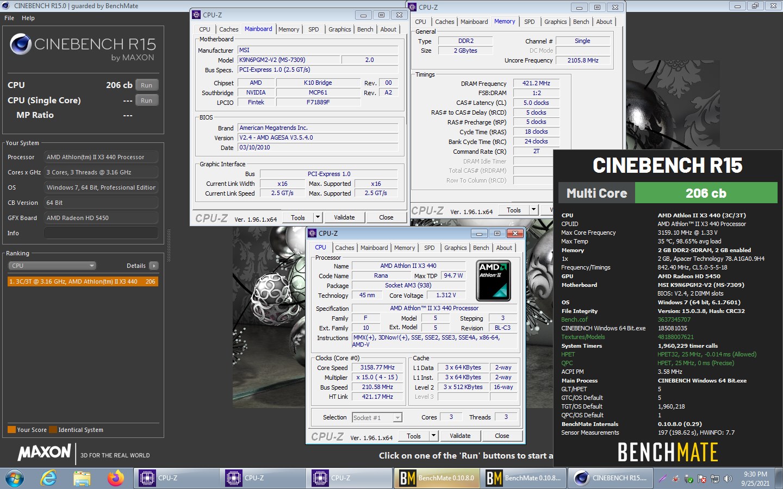Switch to the second CPU-Z taskbar item

tap(262, 478)
